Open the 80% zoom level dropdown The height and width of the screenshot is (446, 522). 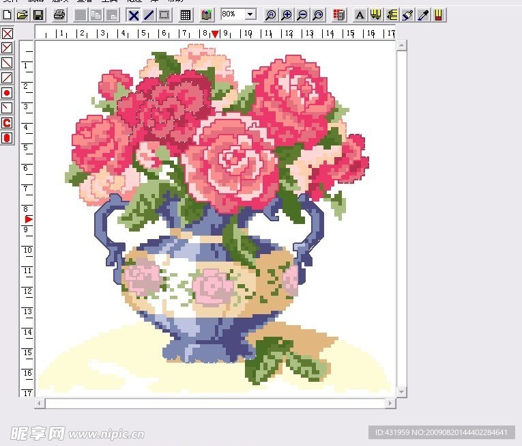(250, 14)
